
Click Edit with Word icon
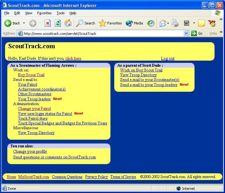pos(187,23)
